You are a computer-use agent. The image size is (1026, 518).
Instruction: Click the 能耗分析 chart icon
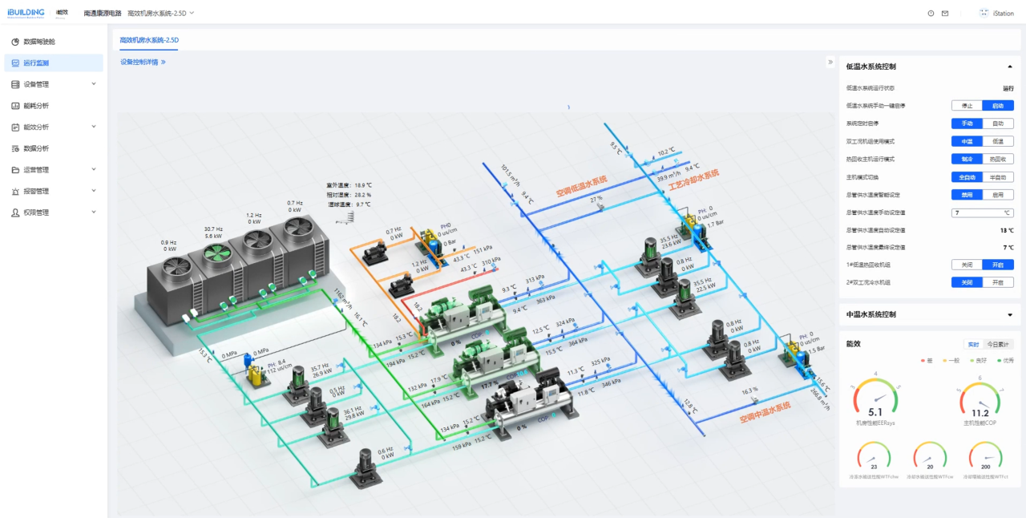(x=15, y=106)
